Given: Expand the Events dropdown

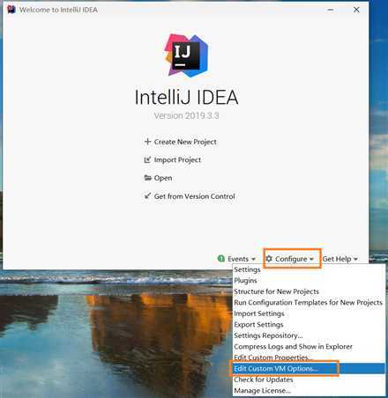Looking at the screenshot, I should (236, 259).
